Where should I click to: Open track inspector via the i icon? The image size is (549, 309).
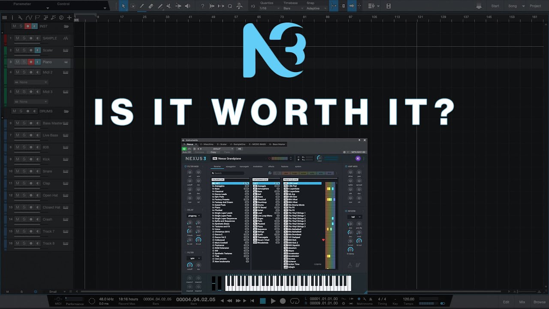point(12,18)
